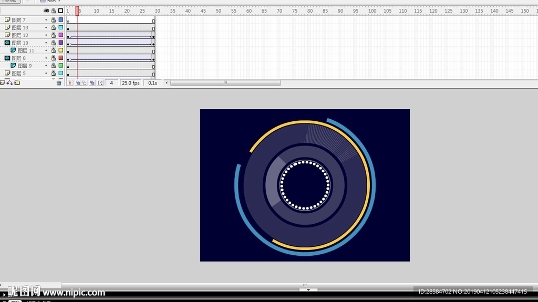The height and width of the screenshot is (302, 538).
Task: Click timeline scroll left arrow
Action: coord(167,82)
